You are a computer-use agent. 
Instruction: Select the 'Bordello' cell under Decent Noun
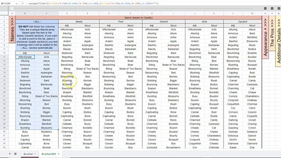(173, 124)
